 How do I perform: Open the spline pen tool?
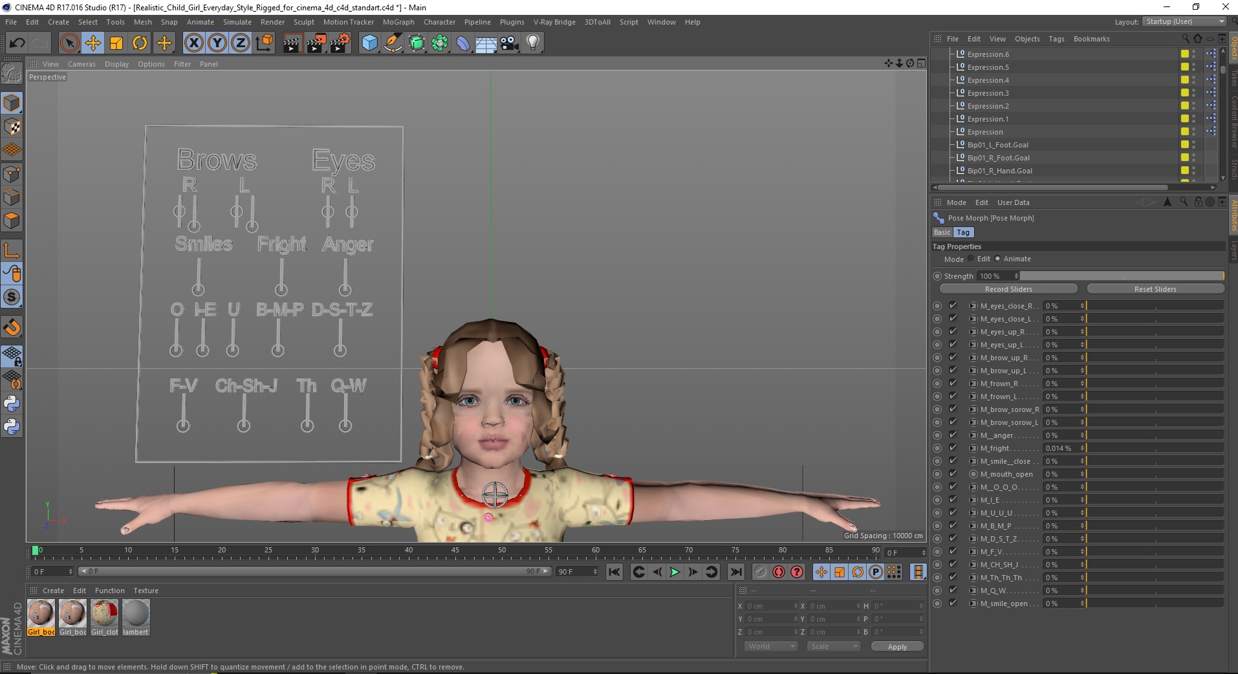pyautogui.click(x=393, y=43)
